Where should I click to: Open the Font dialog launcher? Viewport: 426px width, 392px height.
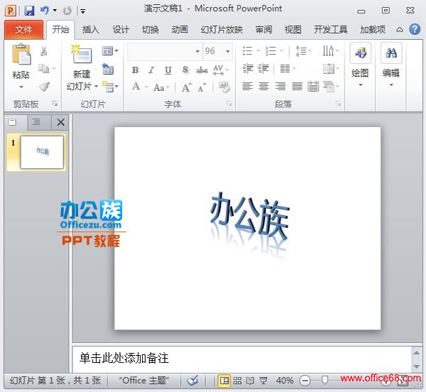229,104
